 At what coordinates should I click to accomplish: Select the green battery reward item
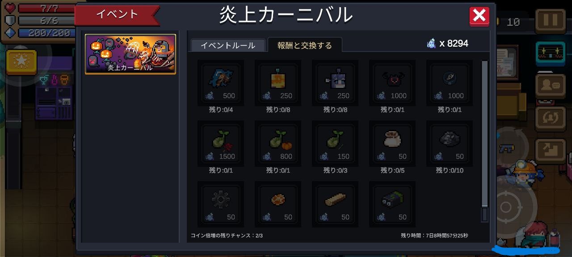coord(392,204)
